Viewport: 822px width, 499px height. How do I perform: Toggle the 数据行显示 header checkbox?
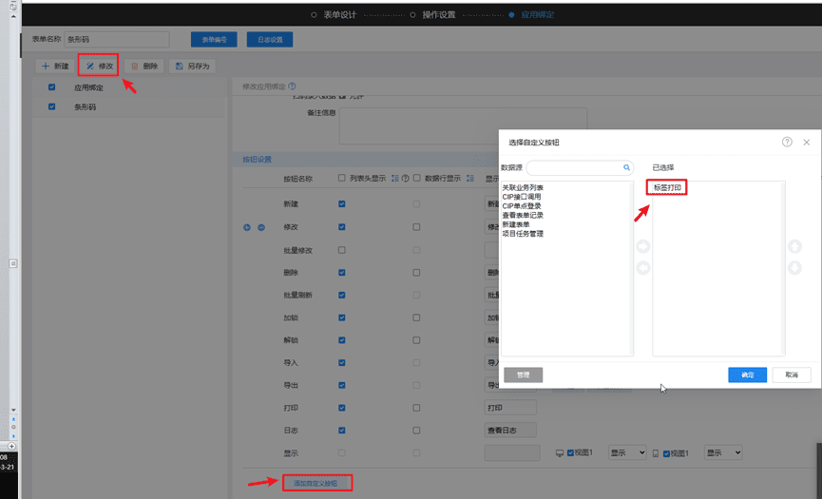click(417, 178)
